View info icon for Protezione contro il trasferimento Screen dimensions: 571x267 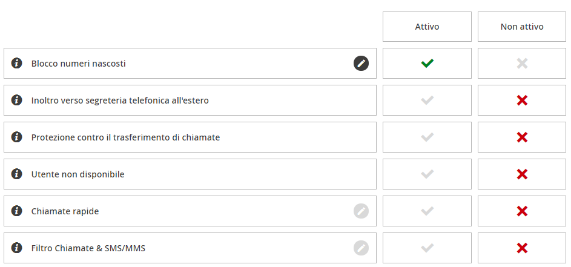(x=16, y=137)
